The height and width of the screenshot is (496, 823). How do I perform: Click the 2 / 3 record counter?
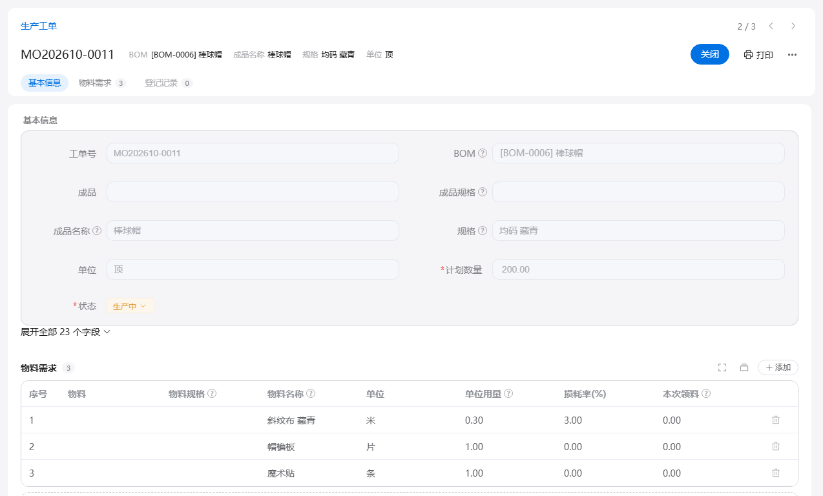pyautogui.click(x=746, y=26)
